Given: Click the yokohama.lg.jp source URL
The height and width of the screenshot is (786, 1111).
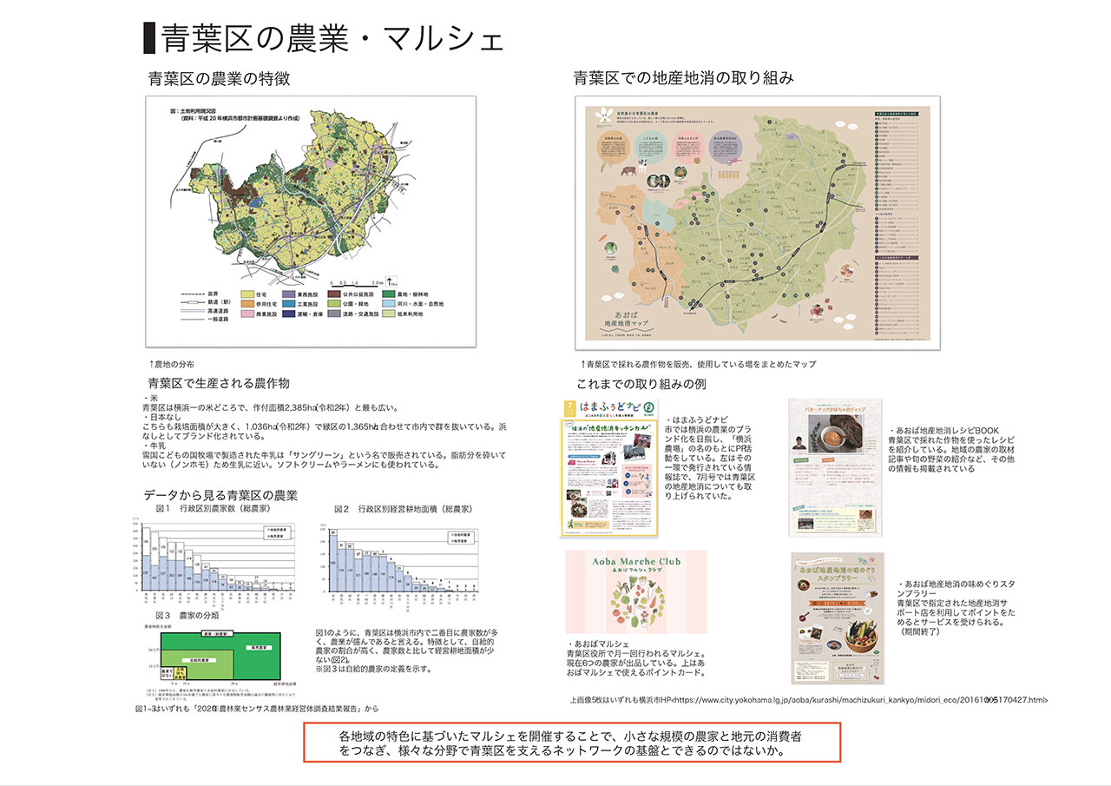Looking at the screenshot, I should click(x=861, y=699).
